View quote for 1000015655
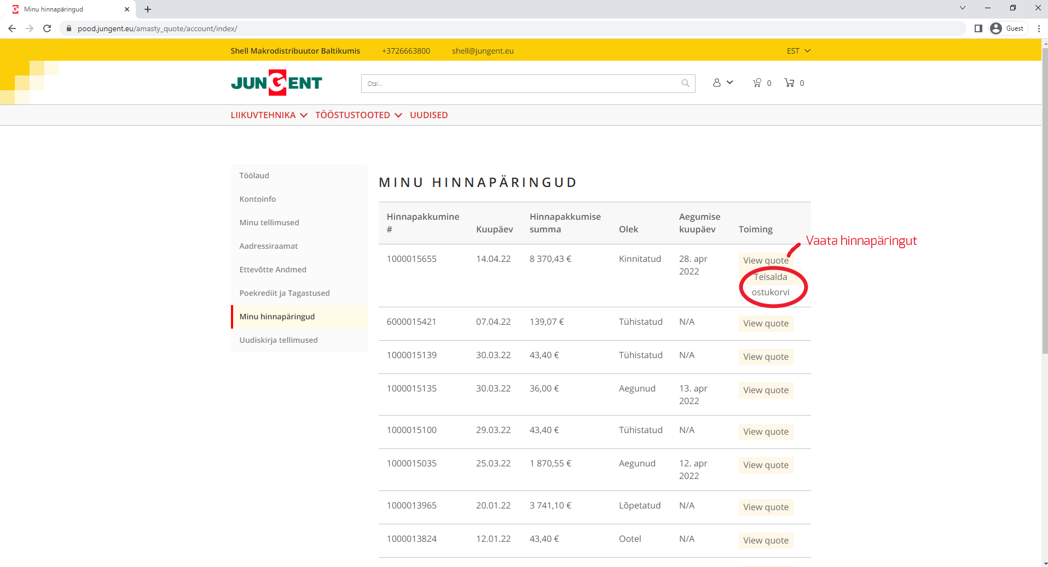This screenshot has width=1048, height=567. tap(765, 260)
